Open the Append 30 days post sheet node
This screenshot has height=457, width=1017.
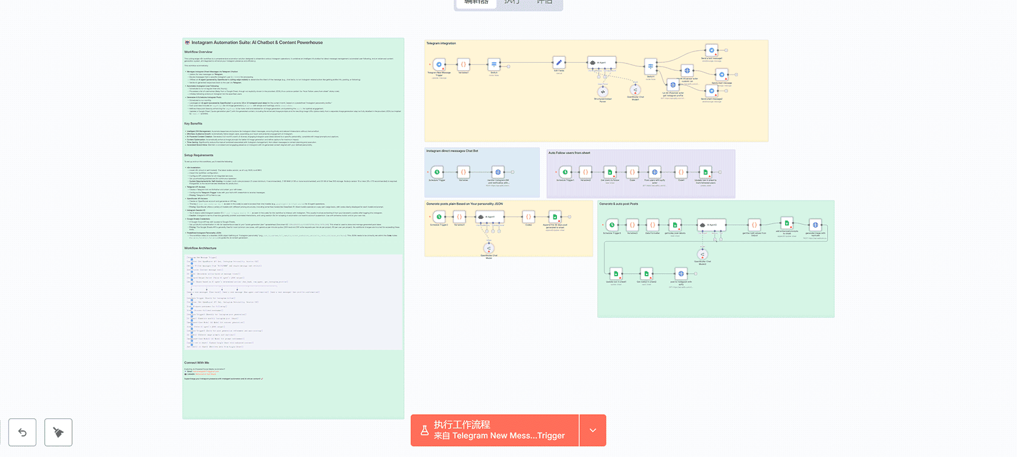coord(555,216)
